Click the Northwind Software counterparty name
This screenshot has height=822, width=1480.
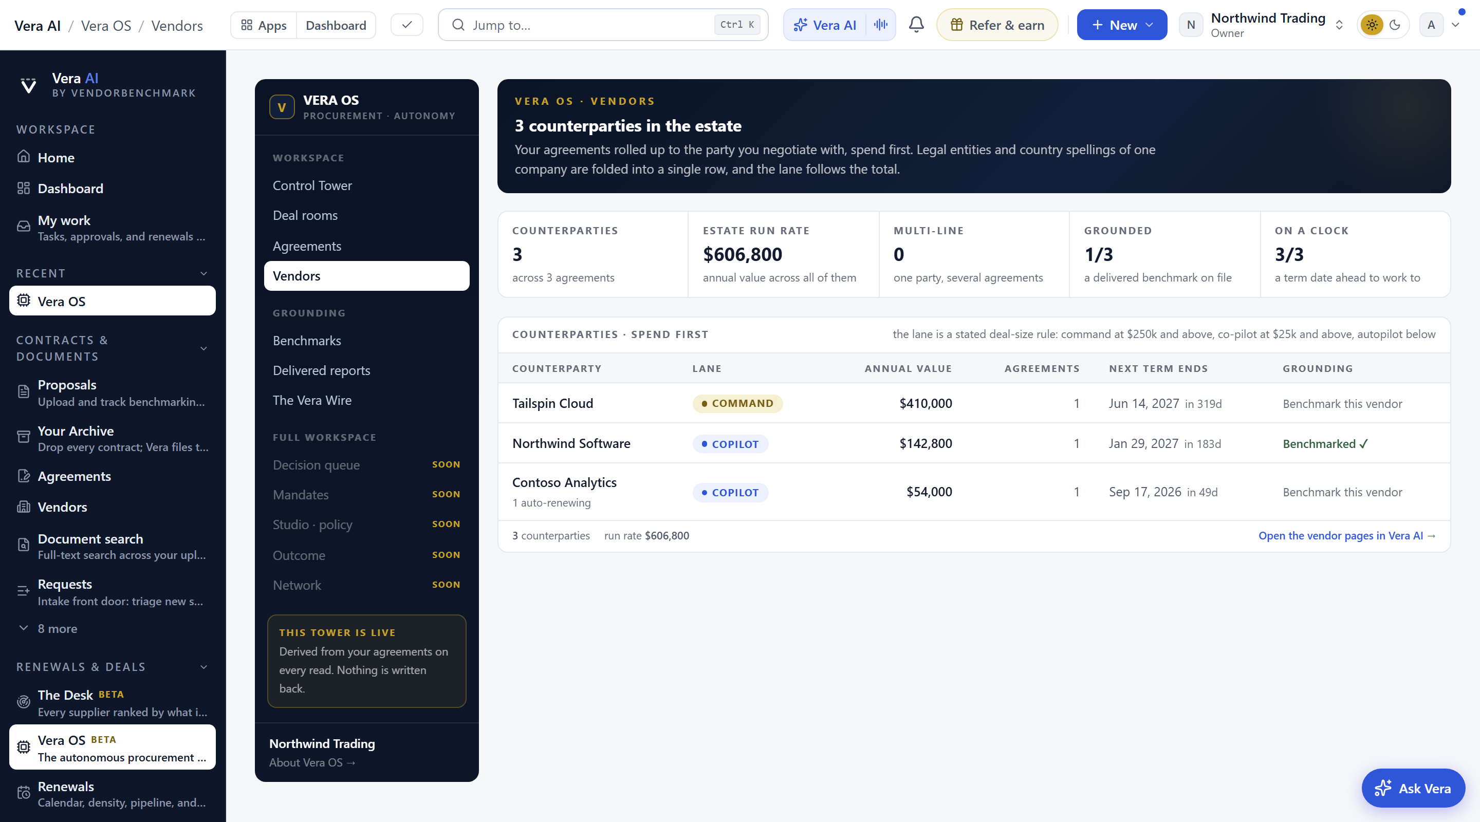click(571, 443)
